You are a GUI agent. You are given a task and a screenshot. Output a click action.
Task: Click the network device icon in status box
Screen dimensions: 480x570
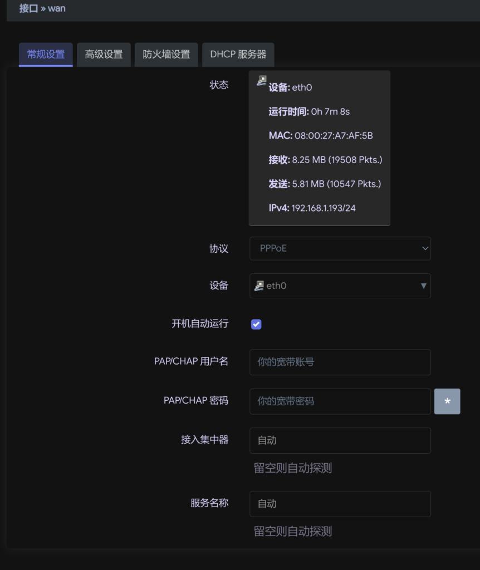(x=262, y=81)
